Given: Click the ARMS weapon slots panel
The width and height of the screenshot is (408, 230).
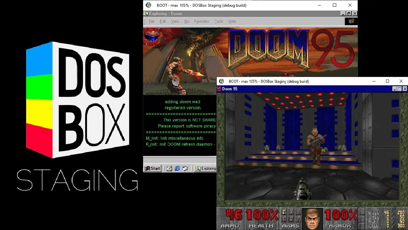Looking at the screenshot, I should coord(290,218).
